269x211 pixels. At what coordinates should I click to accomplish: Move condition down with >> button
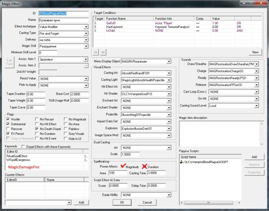tap(103, 52)
